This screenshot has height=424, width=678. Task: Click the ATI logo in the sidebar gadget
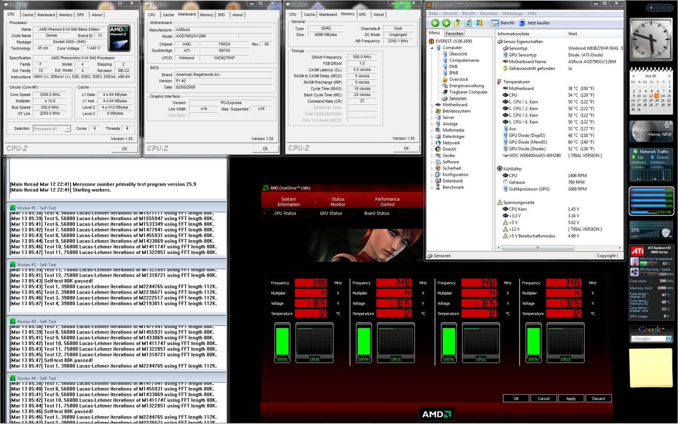click(x=637, y=251)
